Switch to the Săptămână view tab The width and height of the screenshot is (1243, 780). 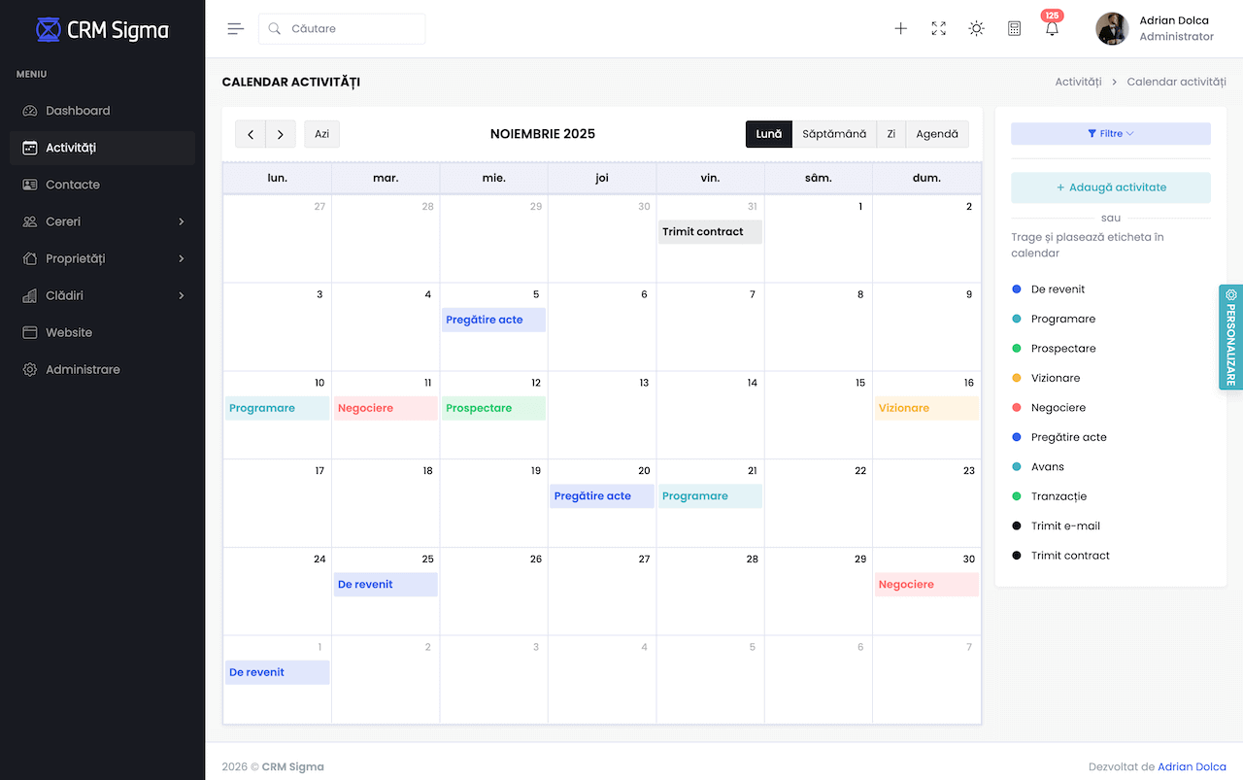click(x=835, y=133)
